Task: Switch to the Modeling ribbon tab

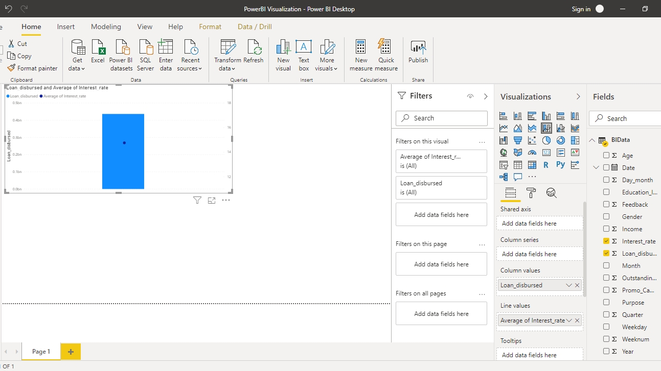Action: coord(106,27)
